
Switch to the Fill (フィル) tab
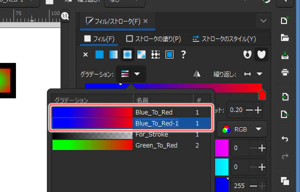tap(99, 39)
